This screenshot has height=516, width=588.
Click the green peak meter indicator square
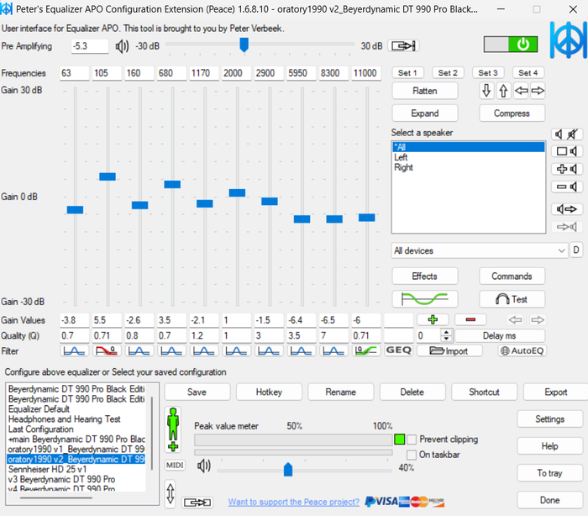[x=399, y=439]
